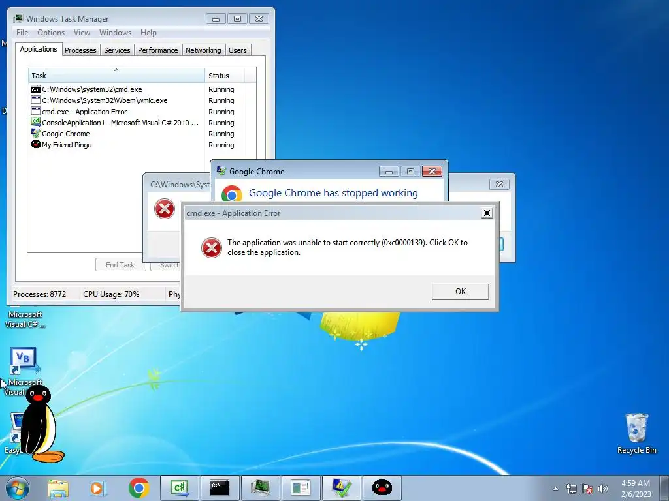669x501 pixels.
Task: Switch to My Friend Pingu taskbar button
Action: 382,488
